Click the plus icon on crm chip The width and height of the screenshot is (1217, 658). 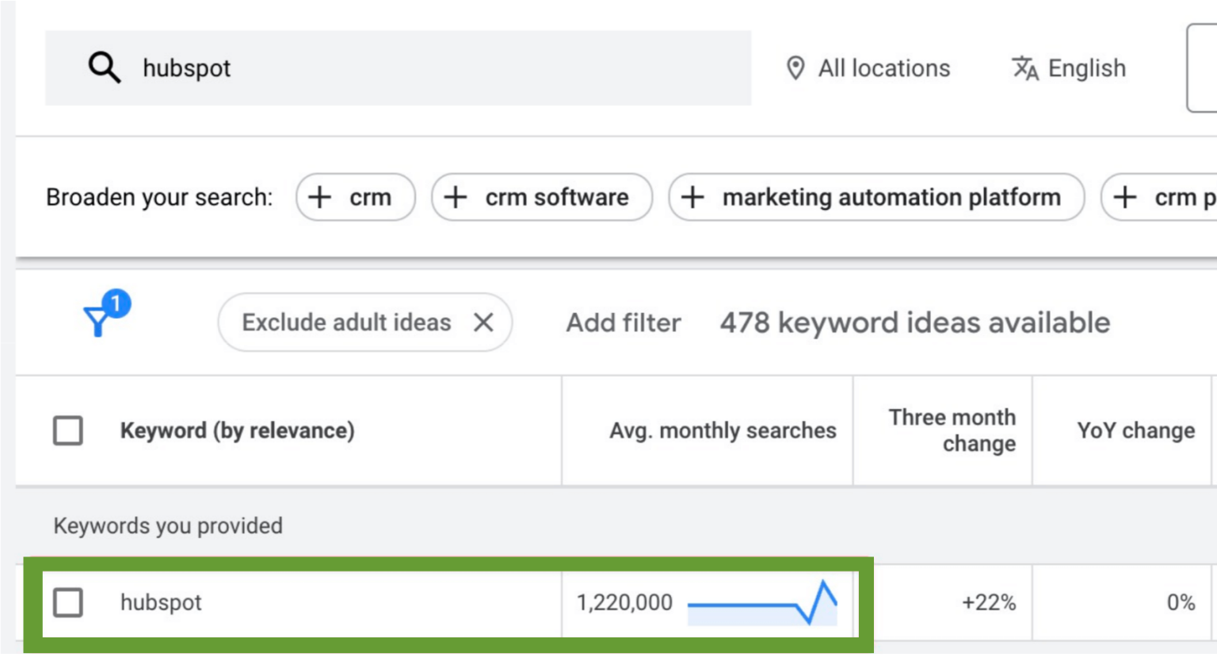pos(320,197)
